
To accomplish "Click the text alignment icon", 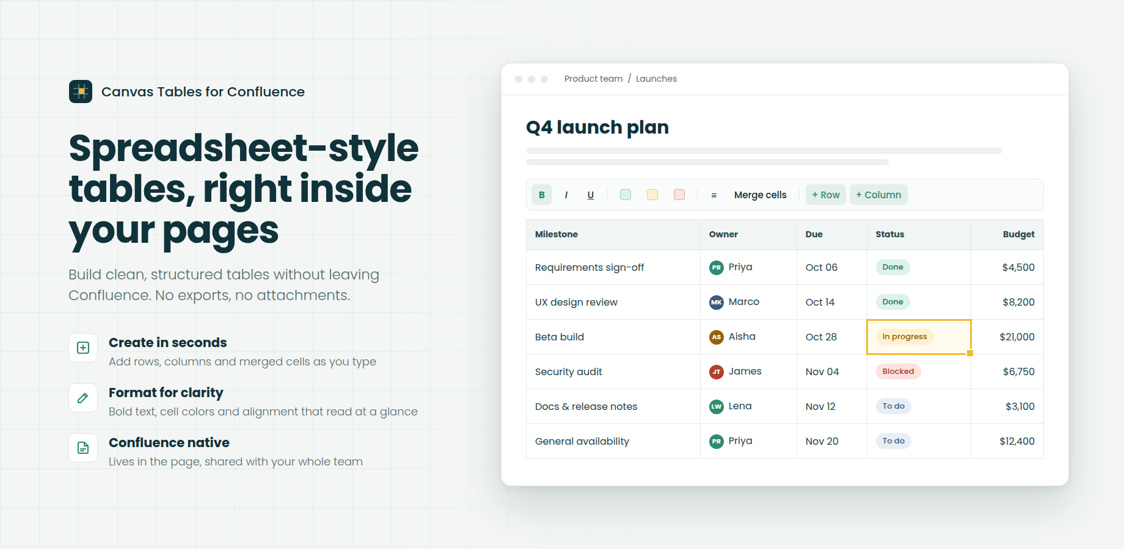I will (714, 195).
